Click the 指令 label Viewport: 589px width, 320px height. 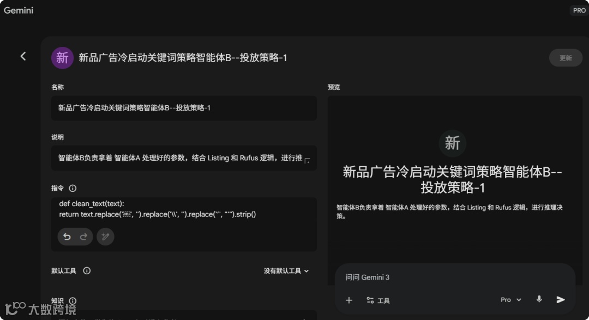pyautogui.click(x=57, y=188)
